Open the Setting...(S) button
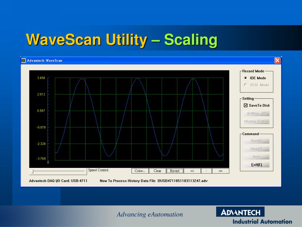The height and width of the screenshot is (227, 302). pyautogui.click(x=257, y=113)
